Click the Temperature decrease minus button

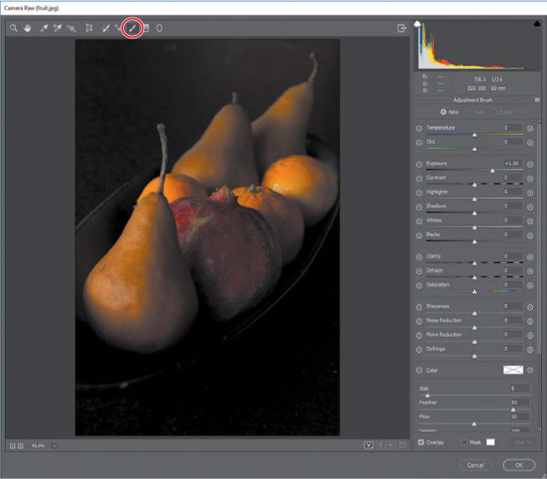click(420, 129)
